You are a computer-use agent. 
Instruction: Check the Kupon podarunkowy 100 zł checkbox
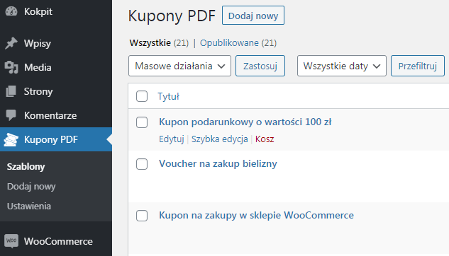click(142, 122)
